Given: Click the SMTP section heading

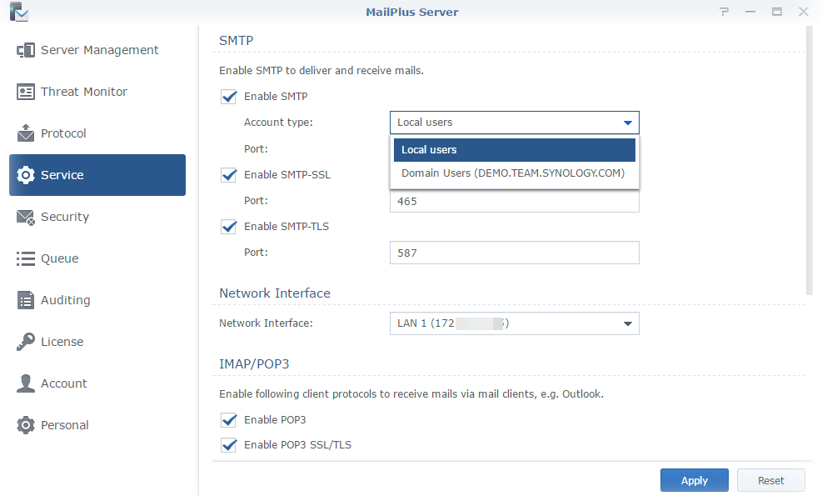Looking at the screenshot, I should (x=237, y=40).
